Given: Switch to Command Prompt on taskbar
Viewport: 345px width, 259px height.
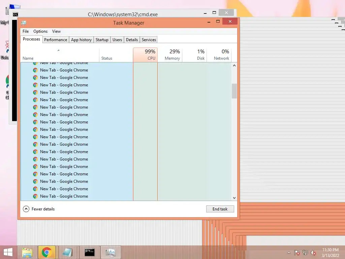Looking at the screenshot, I should [90, 252].
